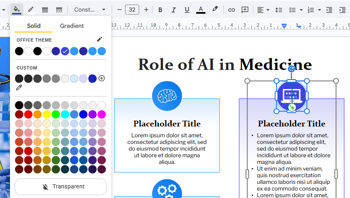
Task: Edit the Office theme colors with the pencil
Action: click(x=100, y=40)
